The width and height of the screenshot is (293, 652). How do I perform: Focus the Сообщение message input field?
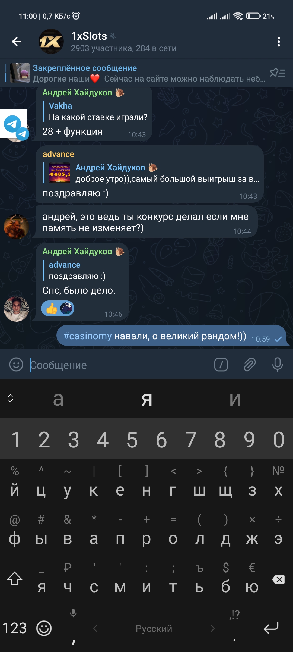[119, 365]
